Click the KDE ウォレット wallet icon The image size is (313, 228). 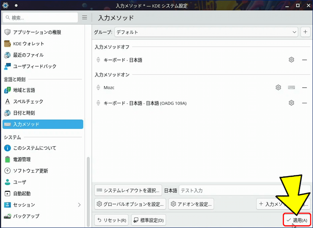click(x=7, y=43)
